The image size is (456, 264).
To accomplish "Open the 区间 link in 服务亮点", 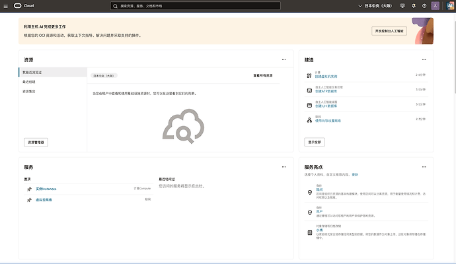I will (319, 189).
